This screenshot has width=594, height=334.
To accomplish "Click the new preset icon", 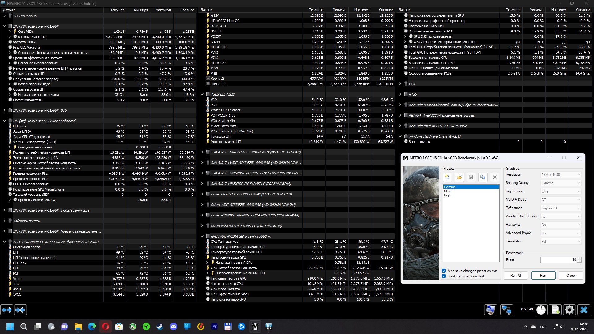I will [x=447, y=177].
